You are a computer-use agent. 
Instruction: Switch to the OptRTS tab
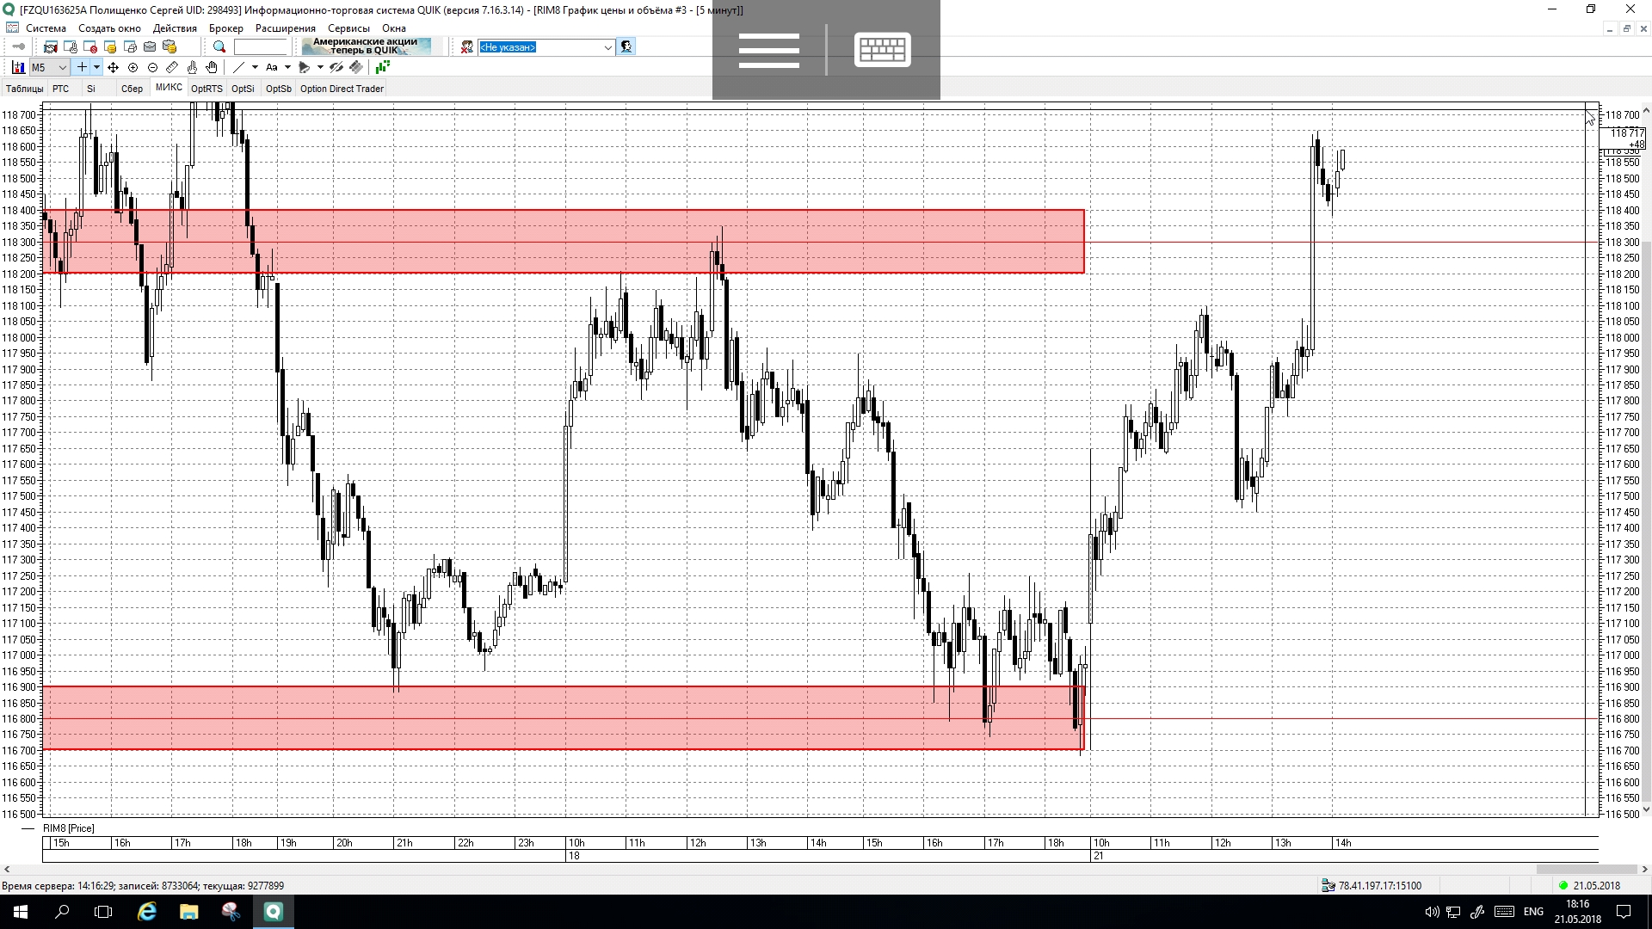206,89
